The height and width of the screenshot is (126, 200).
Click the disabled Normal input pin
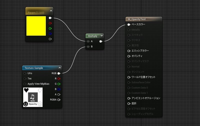(x=129, y=67)
